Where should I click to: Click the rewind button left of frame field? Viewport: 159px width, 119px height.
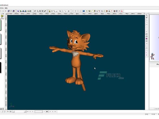tap(28, 112)
